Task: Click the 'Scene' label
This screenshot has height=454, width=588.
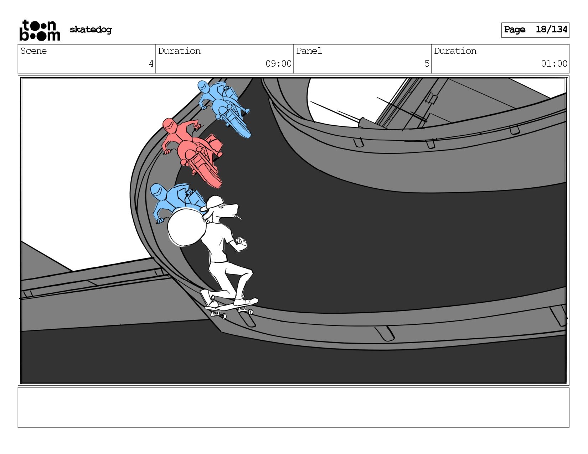Action: [x=33, y=51]
